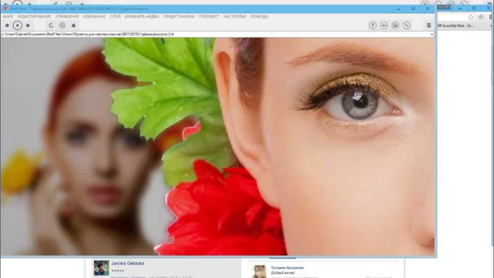
Task: Click the picture layer round icon
Action: (395, 25)
